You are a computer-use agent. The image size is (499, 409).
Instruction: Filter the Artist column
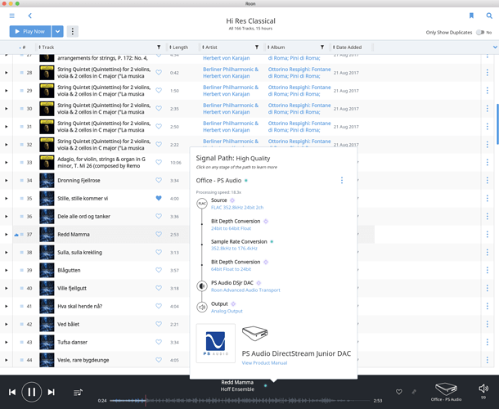[257, 47]
